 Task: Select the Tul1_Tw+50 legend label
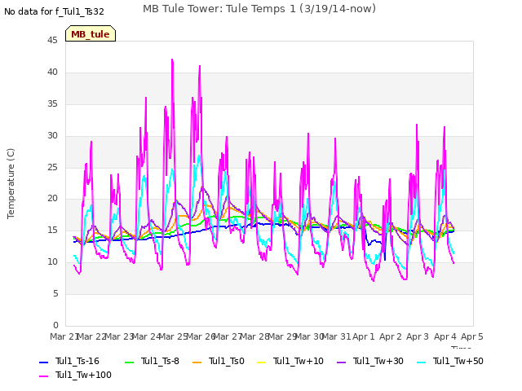[x=458, y=362]
